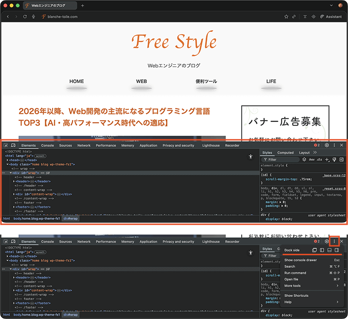
Task: Focus the address bar showing blanche-toile.com
Action: (x=63, y=16)
